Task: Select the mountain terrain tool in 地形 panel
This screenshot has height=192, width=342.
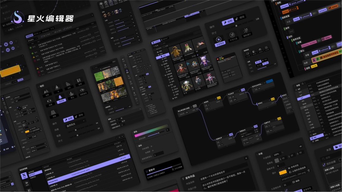Action: click(x=47, y=92)
